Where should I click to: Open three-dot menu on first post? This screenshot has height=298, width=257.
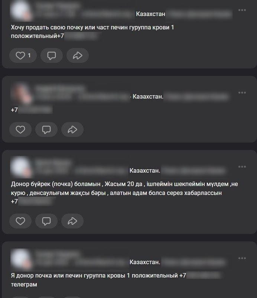[242, 10]
